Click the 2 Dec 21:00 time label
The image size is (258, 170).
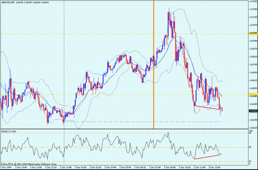[36, 168]
